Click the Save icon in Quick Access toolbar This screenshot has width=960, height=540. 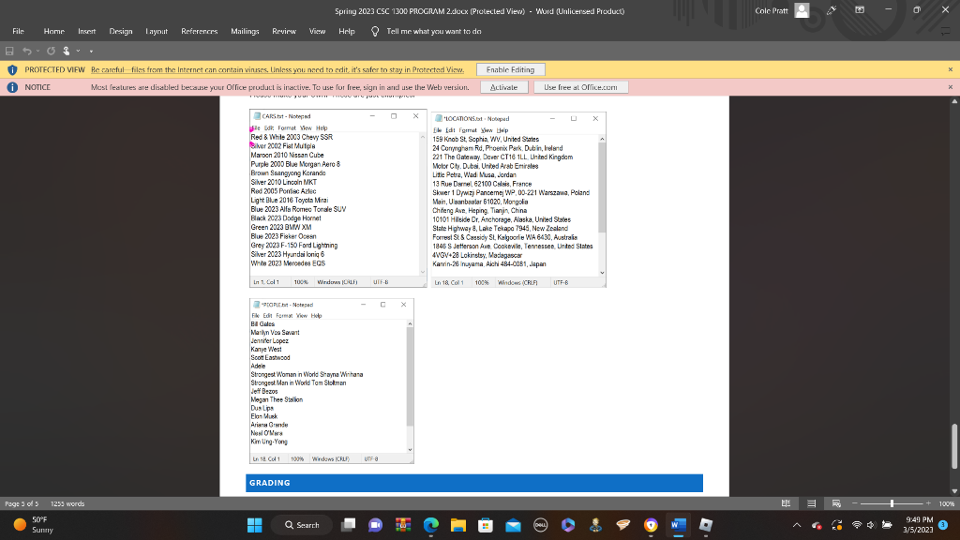9,51
